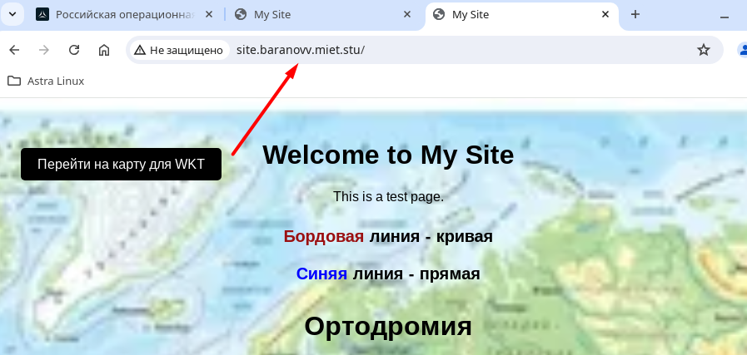Open the Astra Linux bookmarks folder

point(46,81)
